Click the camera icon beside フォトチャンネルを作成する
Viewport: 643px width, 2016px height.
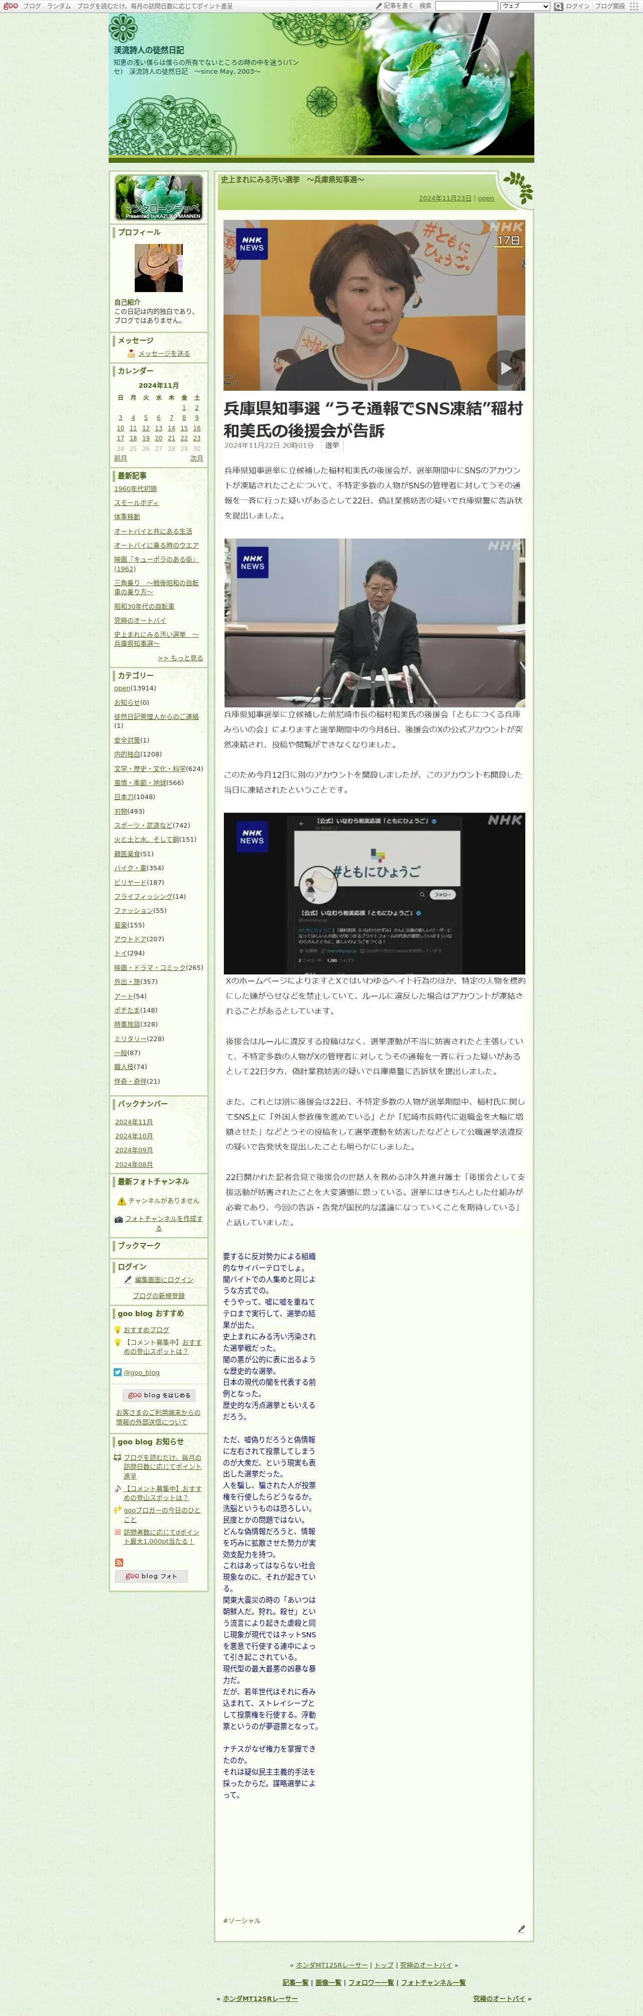(x=119, y=1219)
